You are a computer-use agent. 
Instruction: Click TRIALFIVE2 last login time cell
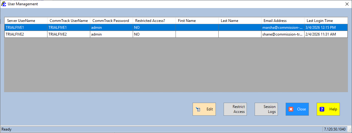pos(326,34)
